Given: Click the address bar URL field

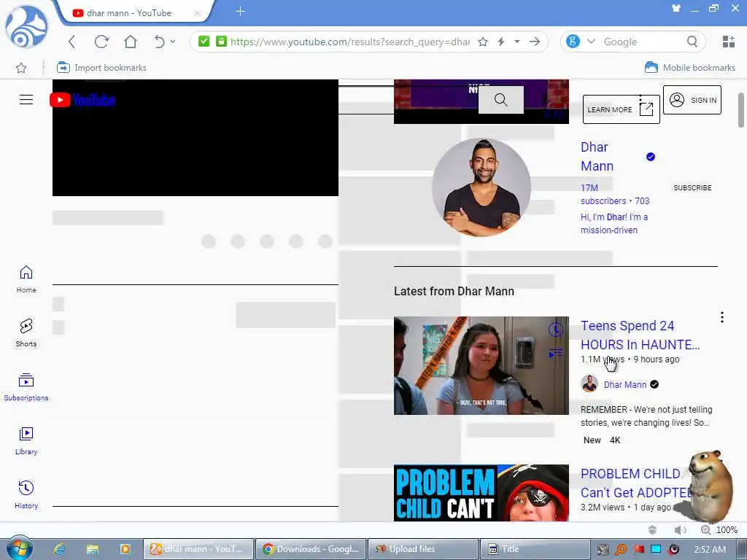Looking at the screenshot, I should pos(350,42).
